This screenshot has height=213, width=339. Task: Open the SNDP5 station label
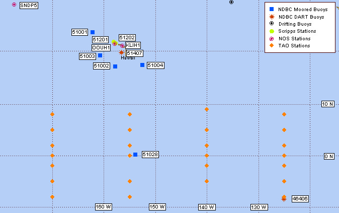pyautogui.click(x=29, y=6)
